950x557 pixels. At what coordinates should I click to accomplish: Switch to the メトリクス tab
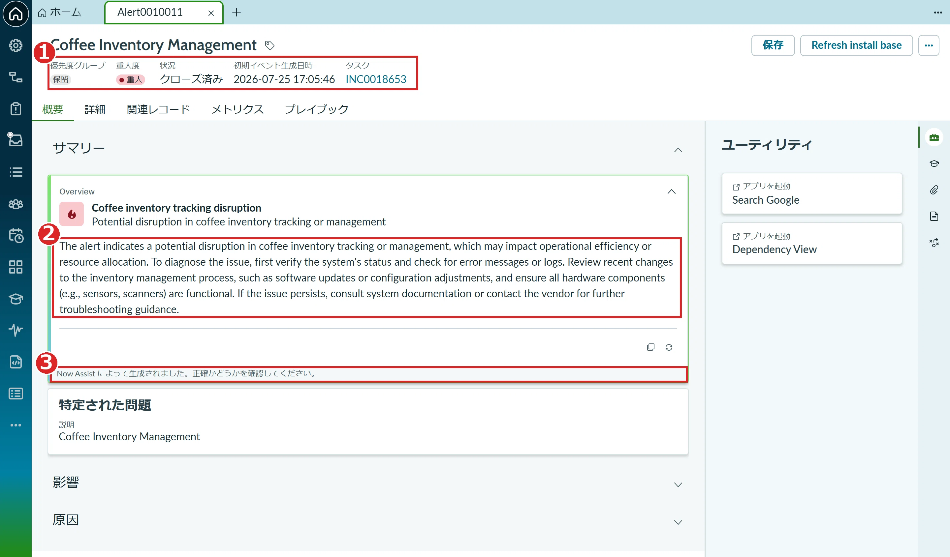tap(237, 109)
